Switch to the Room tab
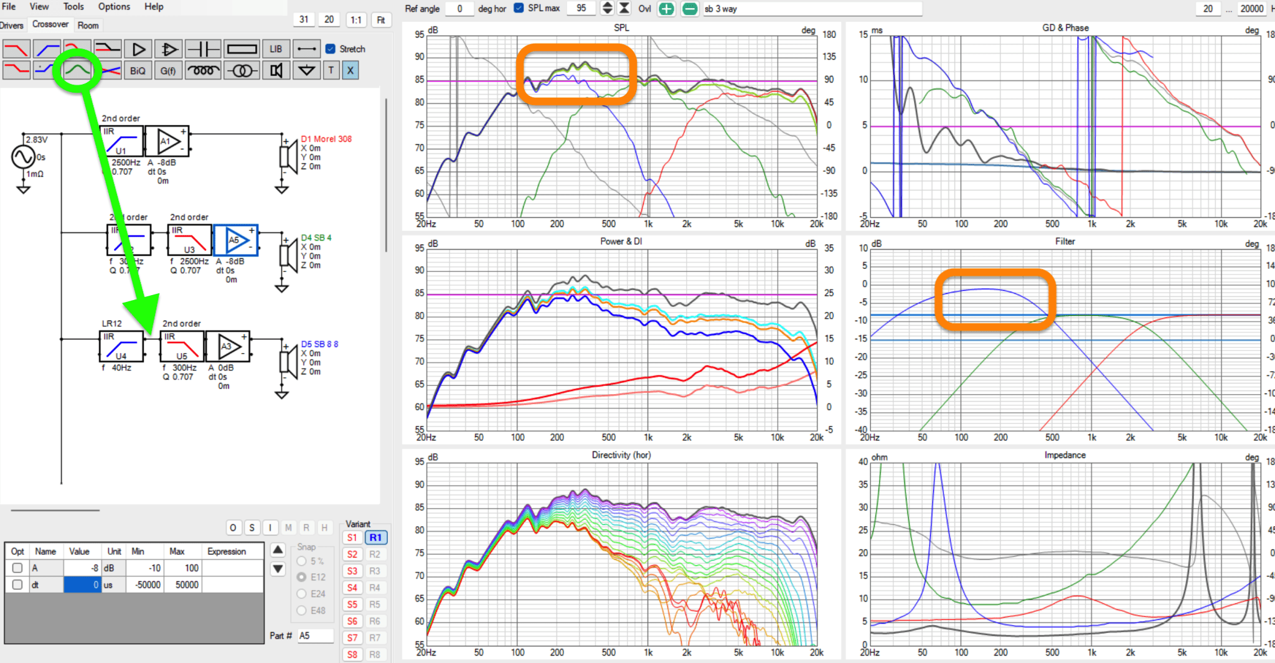The image size is (1275, 663). click(88, 26)
